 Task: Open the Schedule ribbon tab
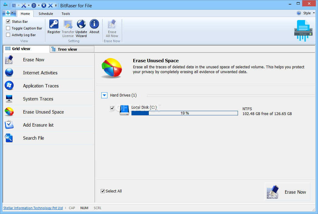click(46, 14)
